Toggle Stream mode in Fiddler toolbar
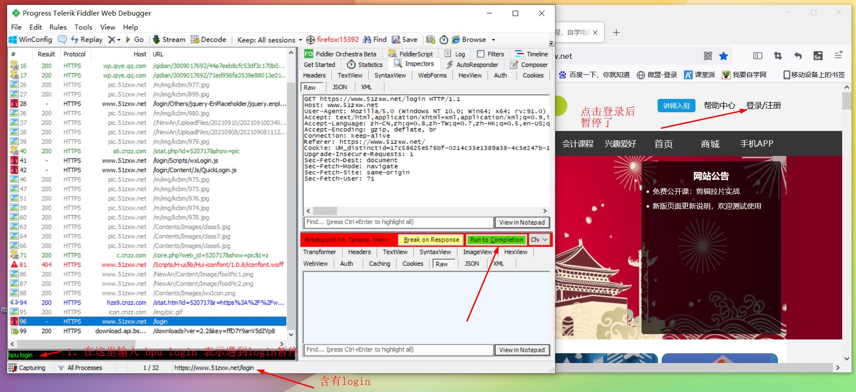The width and height of the screenshot is (856, 392). [x=169, y=40]
